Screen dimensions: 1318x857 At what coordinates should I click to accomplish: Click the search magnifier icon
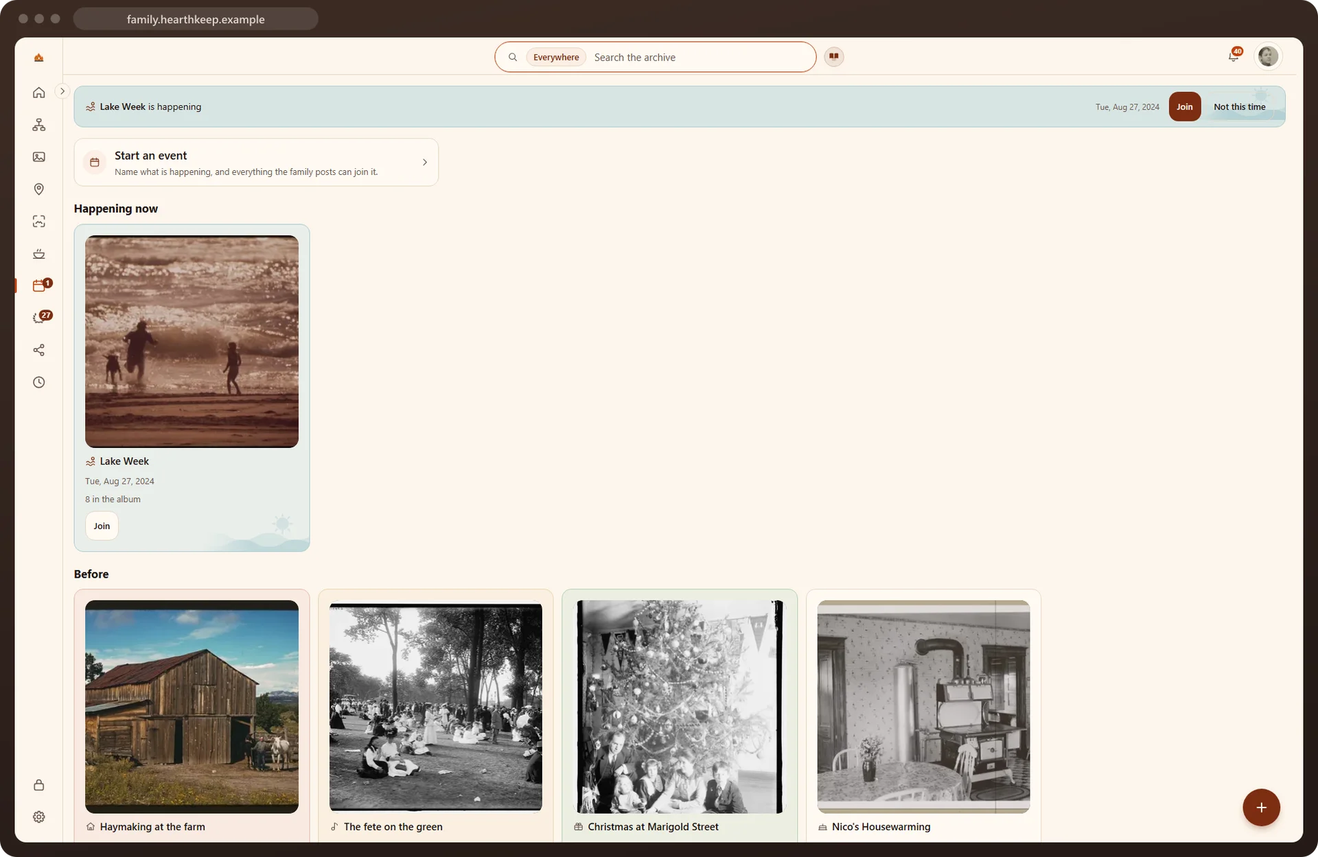513,58
